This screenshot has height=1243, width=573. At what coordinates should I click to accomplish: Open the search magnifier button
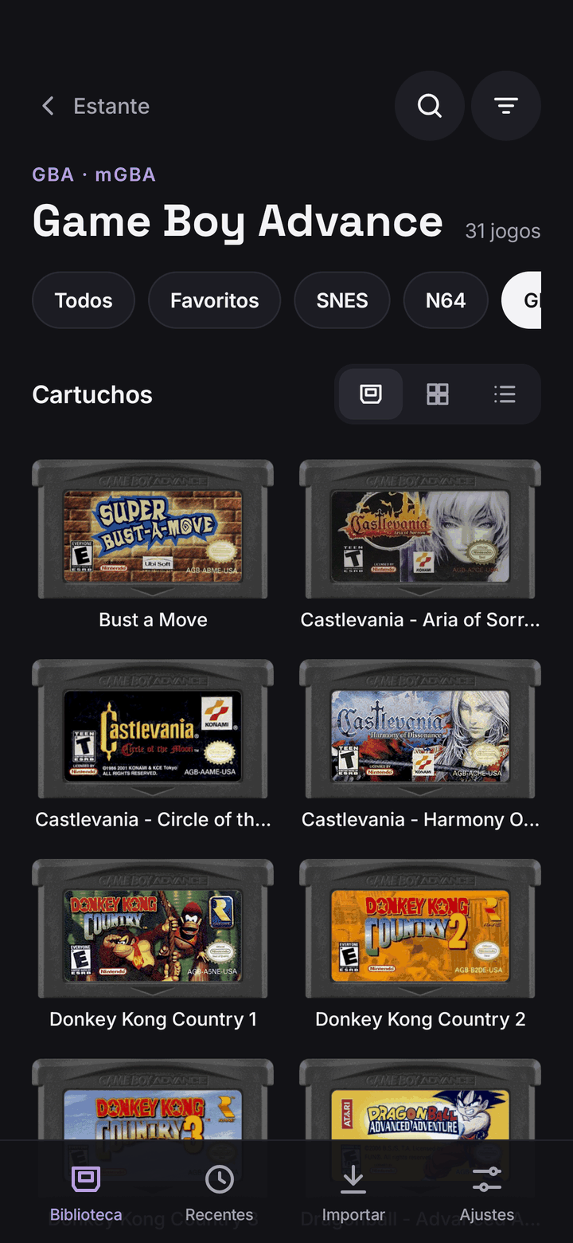430,106
